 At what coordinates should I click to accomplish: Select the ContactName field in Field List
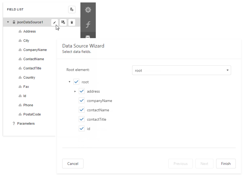(34, 59)
